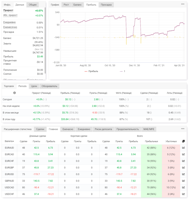
Task: Click balance value $4,721.25
Action: 38,38
